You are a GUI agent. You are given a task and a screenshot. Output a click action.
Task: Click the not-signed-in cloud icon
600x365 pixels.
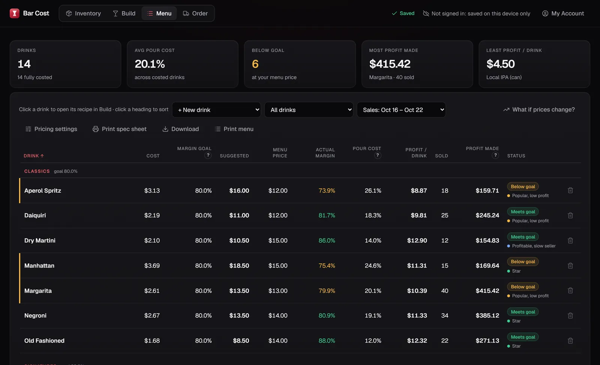pyautogui.click(x=426, y=14)
